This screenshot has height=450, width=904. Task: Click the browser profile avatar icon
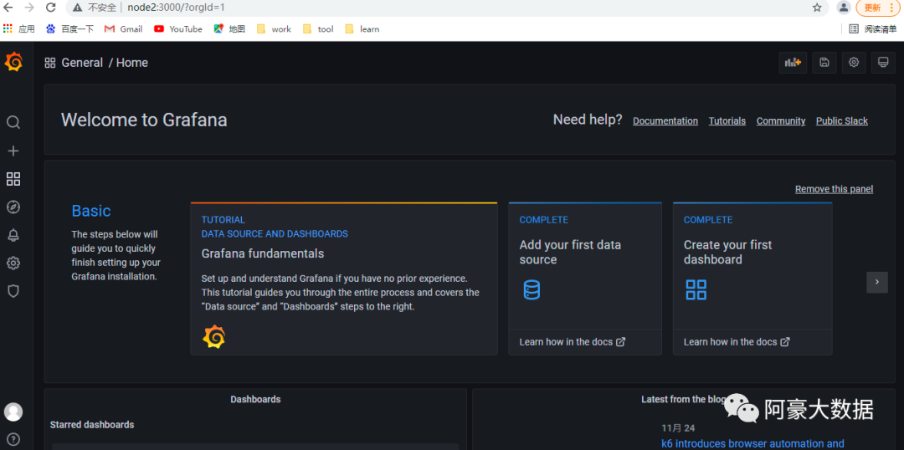pos(844,8)
